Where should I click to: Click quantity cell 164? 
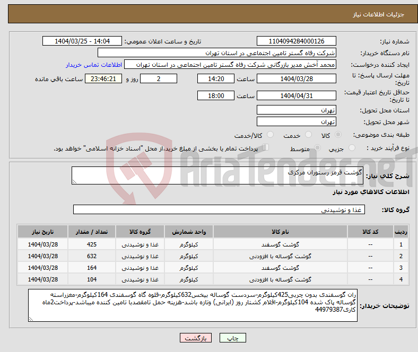pos(92,268)
